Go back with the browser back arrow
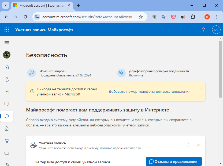The width and height of the screenshot is (223, 166). [6, 17]
